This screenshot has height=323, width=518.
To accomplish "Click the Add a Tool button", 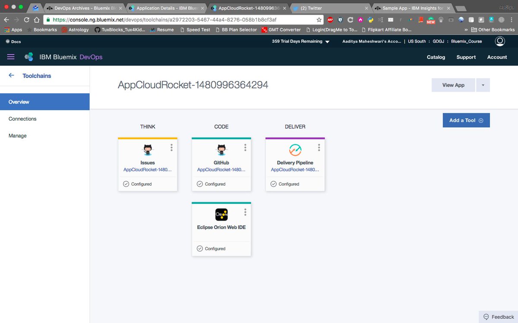I will 466,120.
